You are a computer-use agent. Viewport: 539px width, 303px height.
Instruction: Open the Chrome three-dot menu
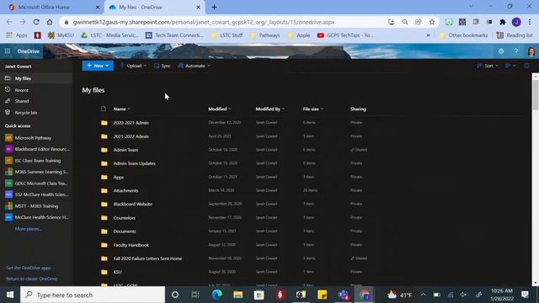click(x=530, y=22)
